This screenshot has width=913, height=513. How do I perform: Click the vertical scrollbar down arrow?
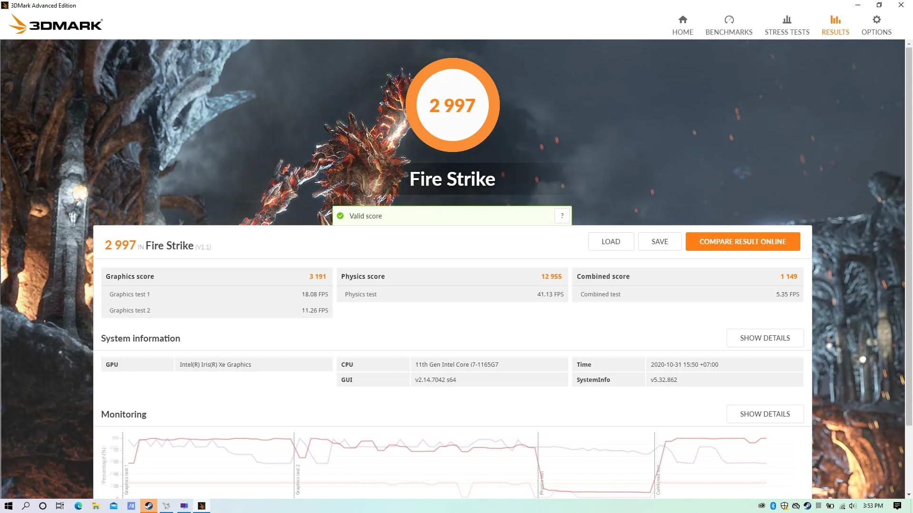click(x=909, y=494)
